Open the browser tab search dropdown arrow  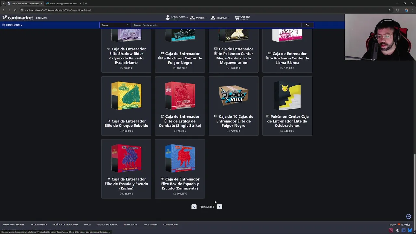(x=3, y=3)
